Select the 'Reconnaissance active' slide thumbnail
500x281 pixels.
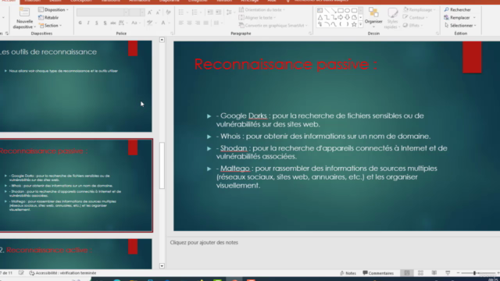(76, 254)
